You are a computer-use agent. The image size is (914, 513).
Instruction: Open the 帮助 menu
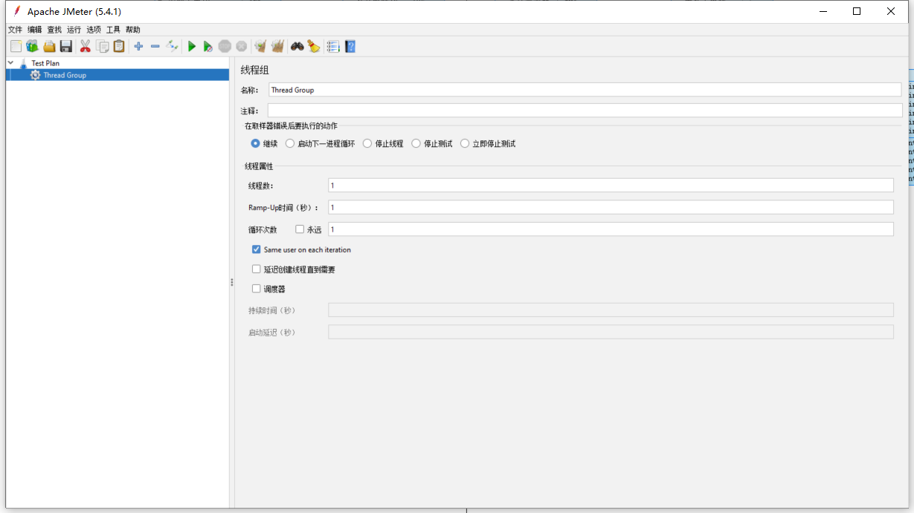tap(132, 30)
